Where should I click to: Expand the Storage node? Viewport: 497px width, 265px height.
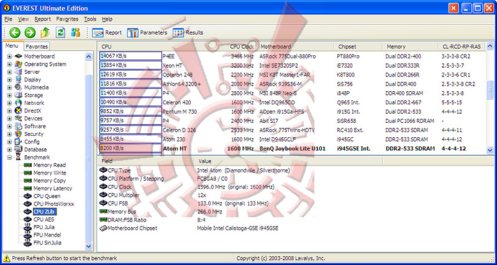tap(9, 96)
